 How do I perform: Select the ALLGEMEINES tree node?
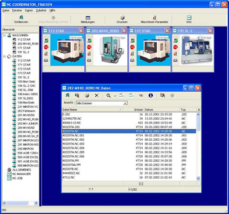pos(22,170)
